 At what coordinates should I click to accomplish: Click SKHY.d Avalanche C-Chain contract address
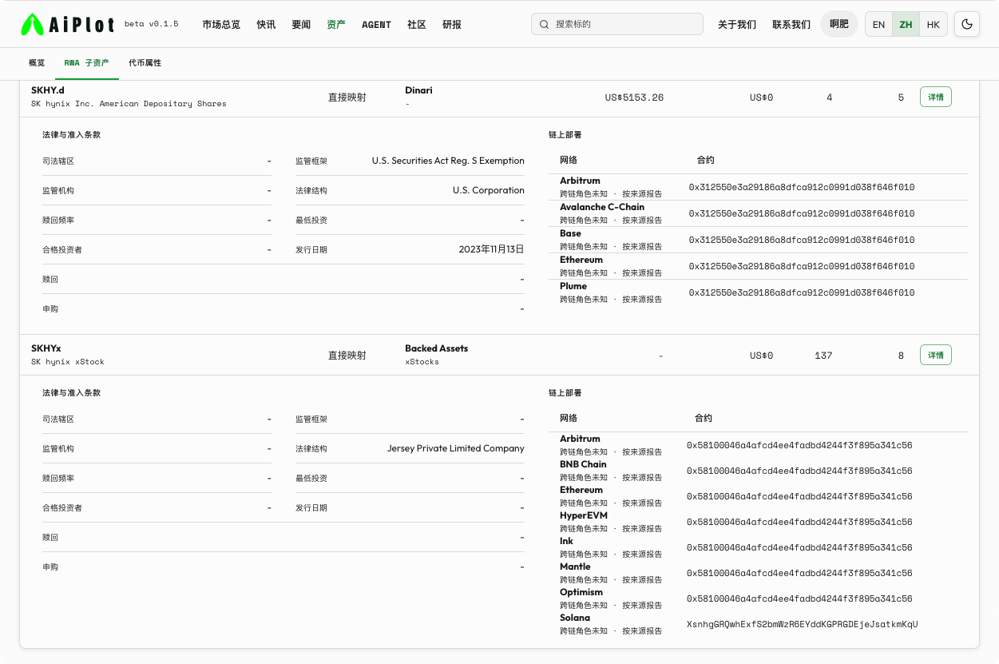point(802,213)
